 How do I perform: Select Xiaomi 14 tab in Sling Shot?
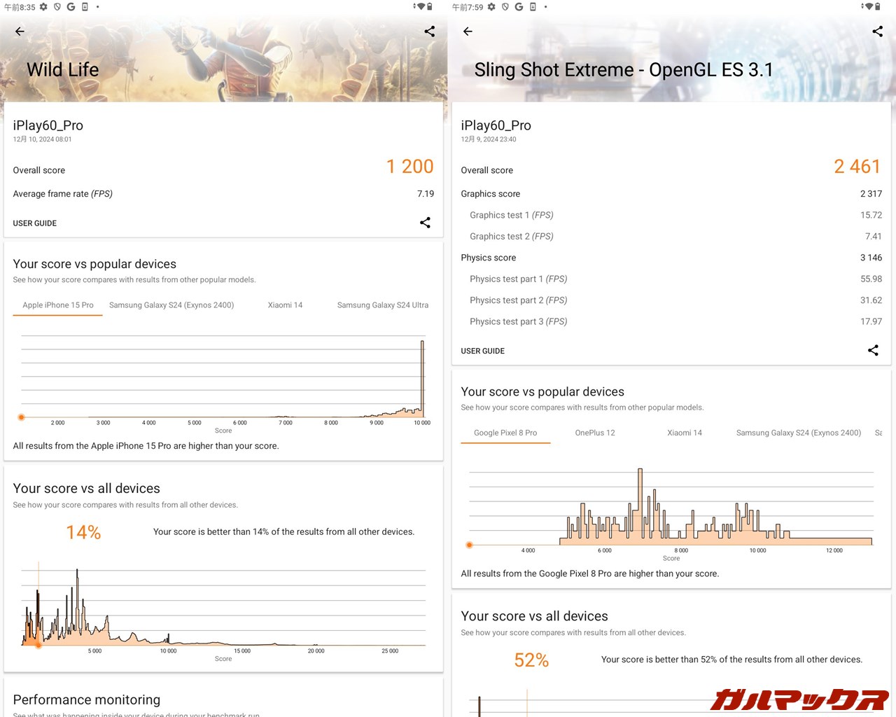click(x=685, y=433)
